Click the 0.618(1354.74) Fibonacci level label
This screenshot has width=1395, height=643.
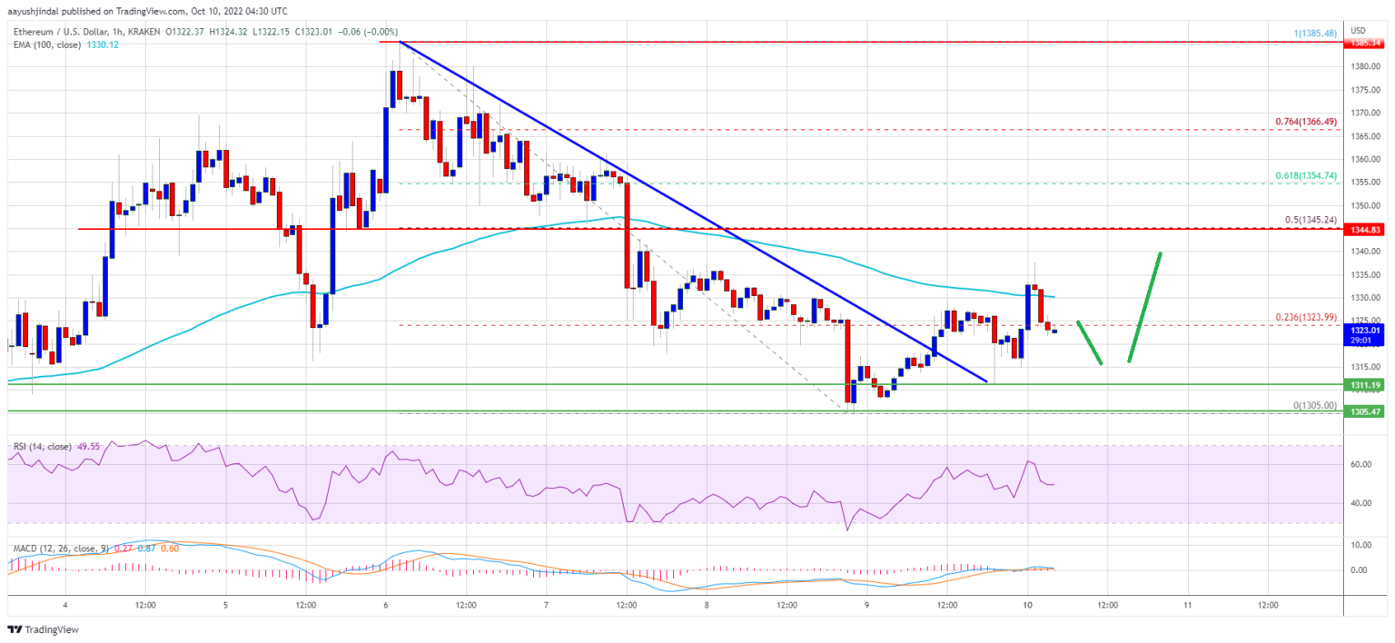[x=1302, y=174]
